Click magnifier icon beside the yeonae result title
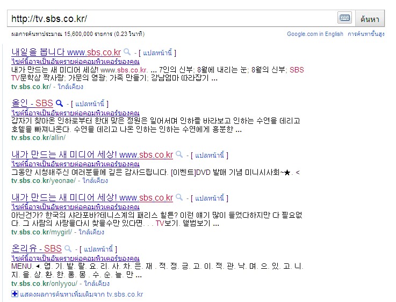Screen dimensions: 396x302 (179, 154)
